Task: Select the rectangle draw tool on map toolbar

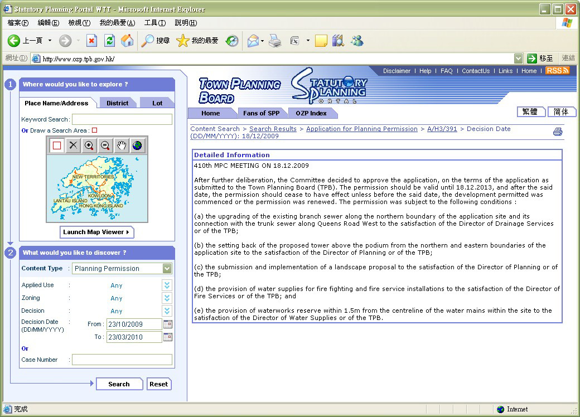Action: tap(56, 146)
